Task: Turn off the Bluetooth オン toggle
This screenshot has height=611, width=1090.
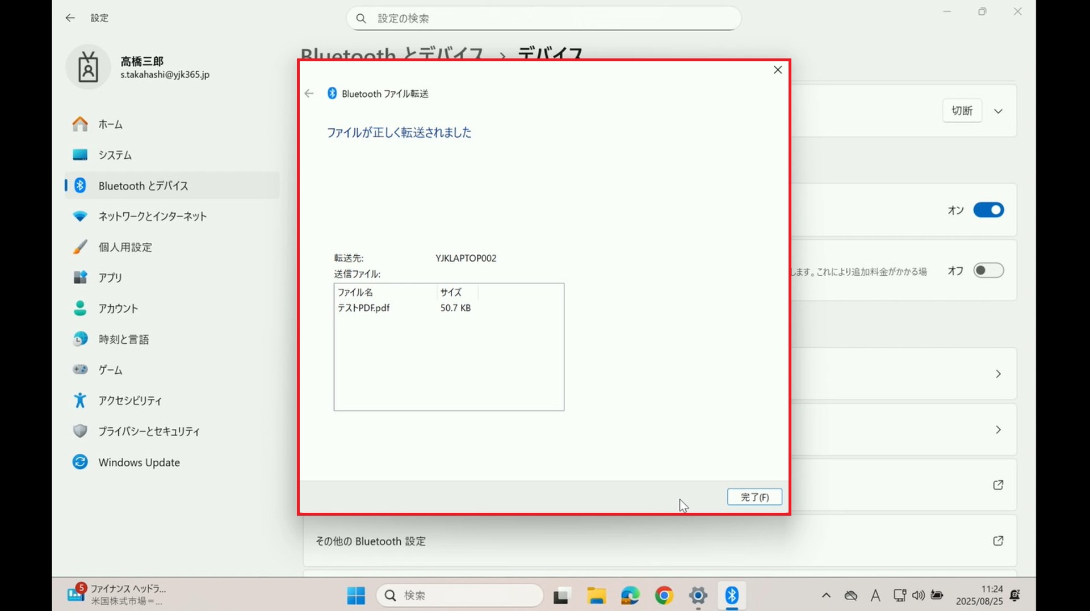Action: (x=988, y=210)
